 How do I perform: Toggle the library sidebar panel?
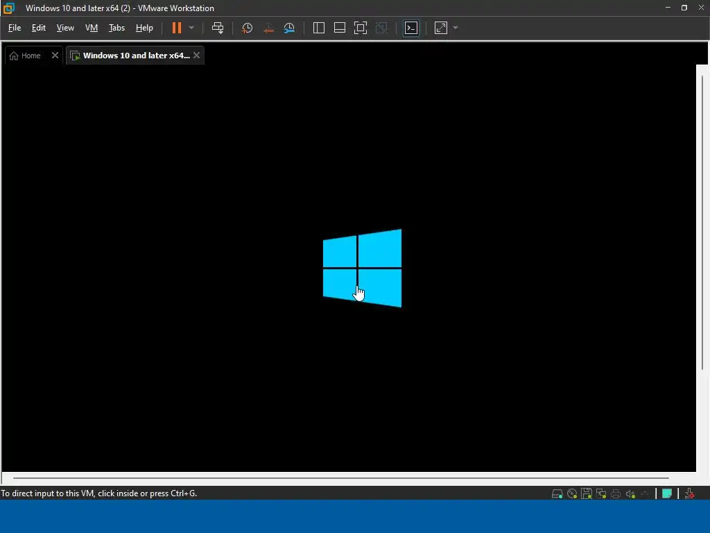[x=319, y=28]
